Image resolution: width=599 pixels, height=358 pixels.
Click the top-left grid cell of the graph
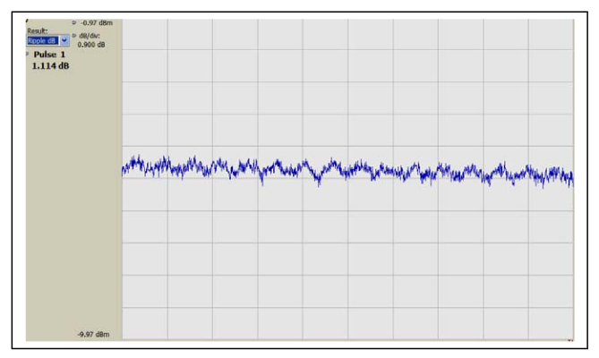tap(145, 36)
